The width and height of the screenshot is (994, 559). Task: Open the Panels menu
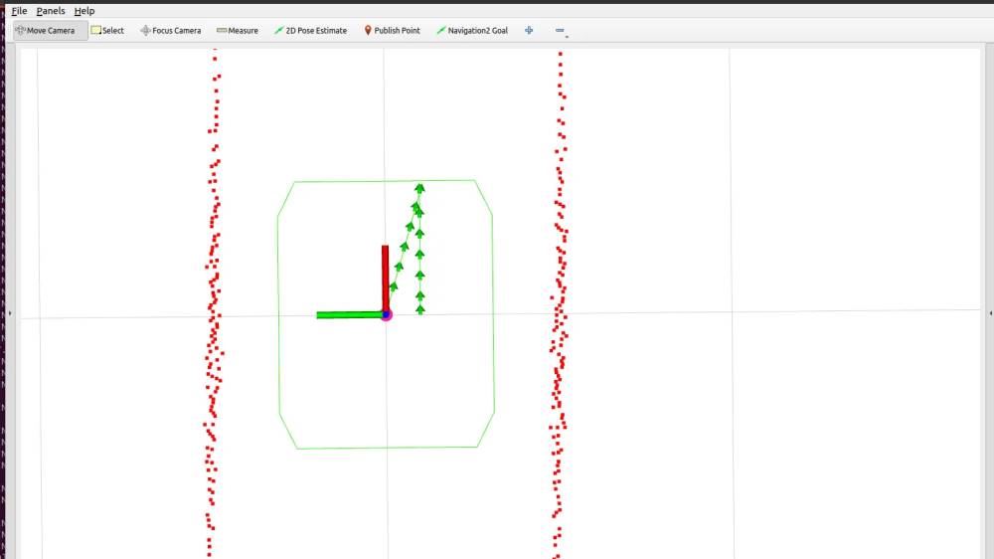tap(50, 11)
